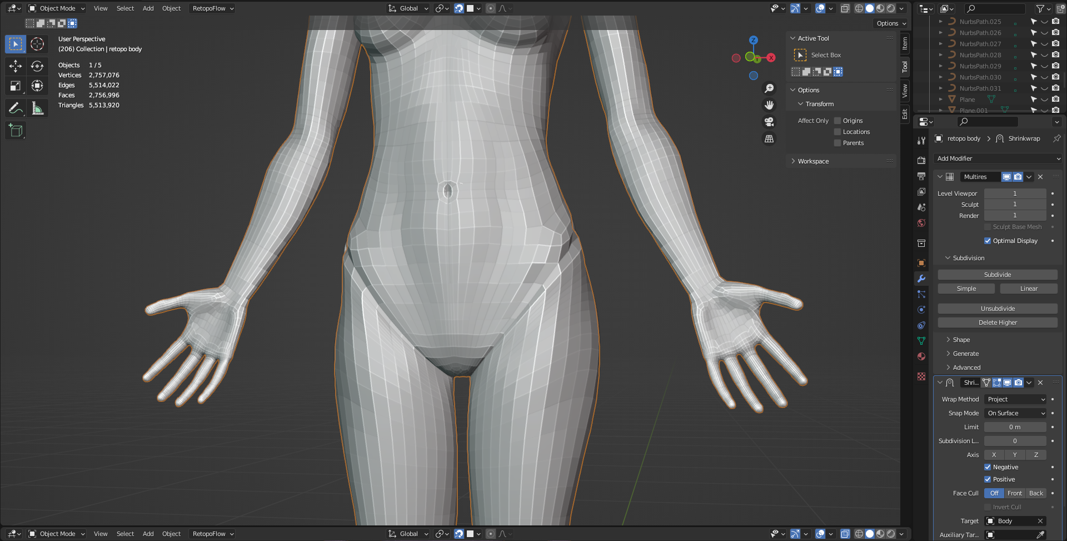Enable the Origins checkbox

click(837, 121)
